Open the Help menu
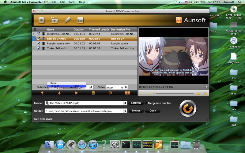Screen dimensions: 245x153 pyautogui.click(x=82, y=2)
